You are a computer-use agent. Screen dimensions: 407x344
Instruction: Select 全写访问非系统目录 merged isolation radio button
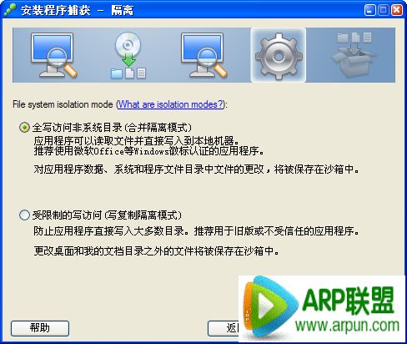[x=24, y=128]
